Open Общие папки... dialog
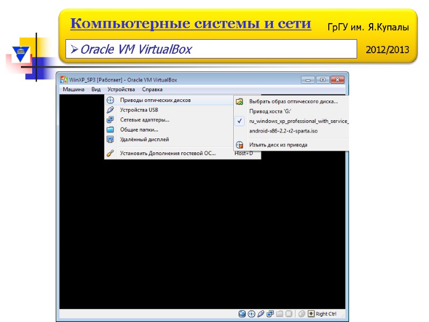Image resolution: width=429 pixels, height=322 pixels. 169,130
